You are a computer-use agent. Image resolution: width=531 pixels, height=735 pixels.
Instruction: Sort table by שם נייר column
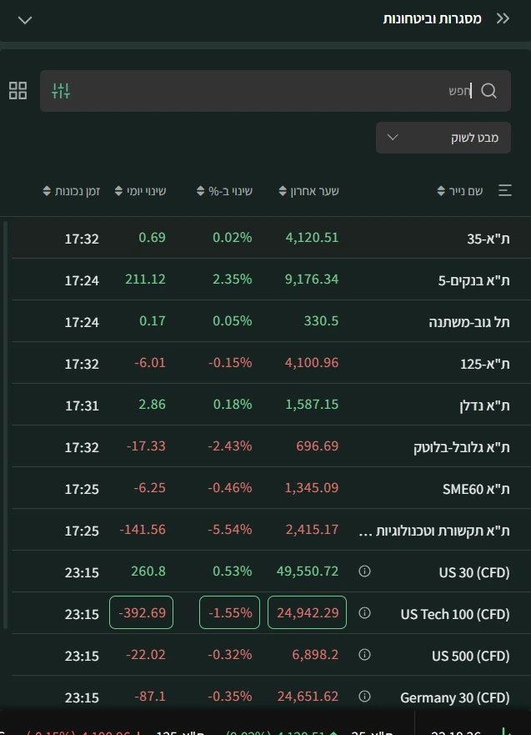point(460,191)
